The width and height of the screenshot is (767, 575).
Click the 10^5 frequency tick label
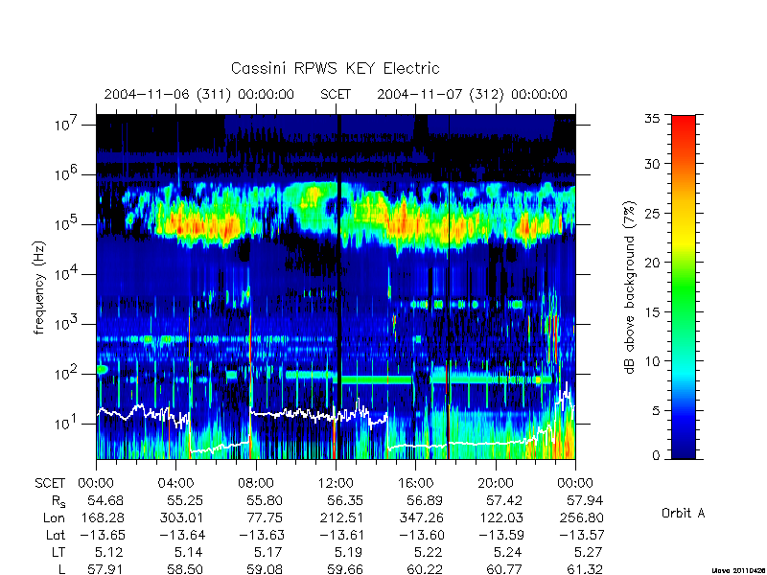pyautogui.click(x=67, y=223)
